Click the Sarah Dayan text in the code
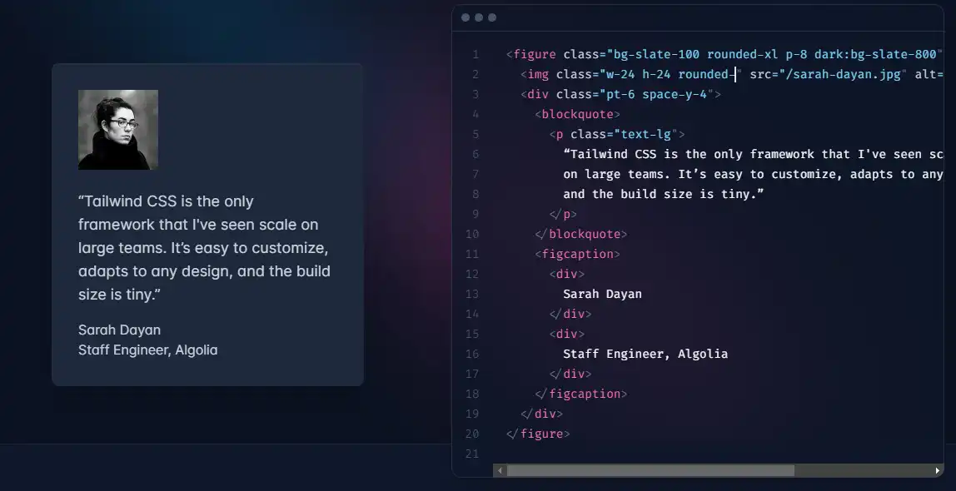Screen dimensions: 956x491 602,294
